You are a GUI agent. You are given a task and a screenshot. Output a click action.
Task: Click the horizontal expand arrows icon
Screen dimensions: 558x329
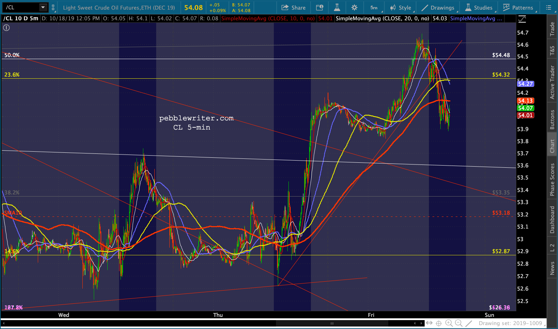(429, 323)
